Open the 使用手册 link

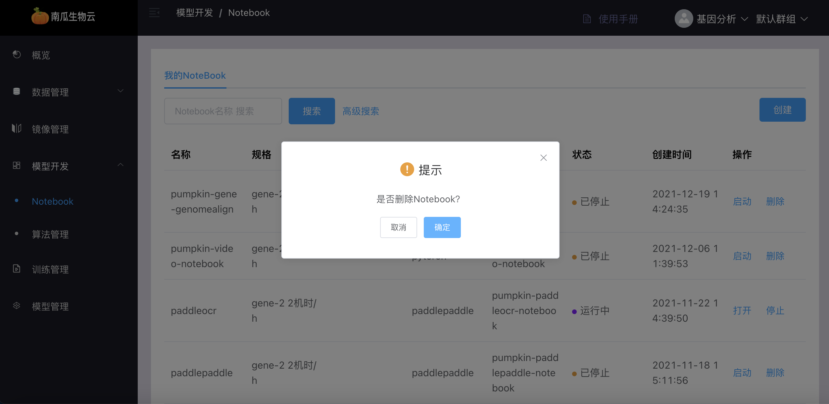click(618, 19)
